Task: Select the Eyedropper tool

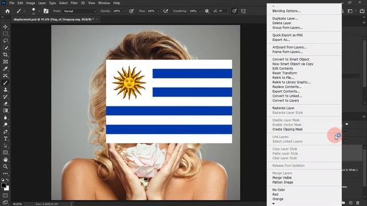Action: coord(5,69)
